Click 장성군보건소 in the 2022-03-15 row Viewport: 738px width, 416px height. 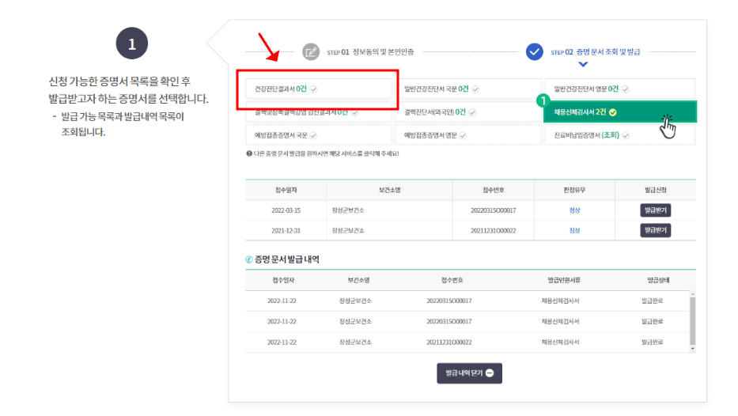348,210
